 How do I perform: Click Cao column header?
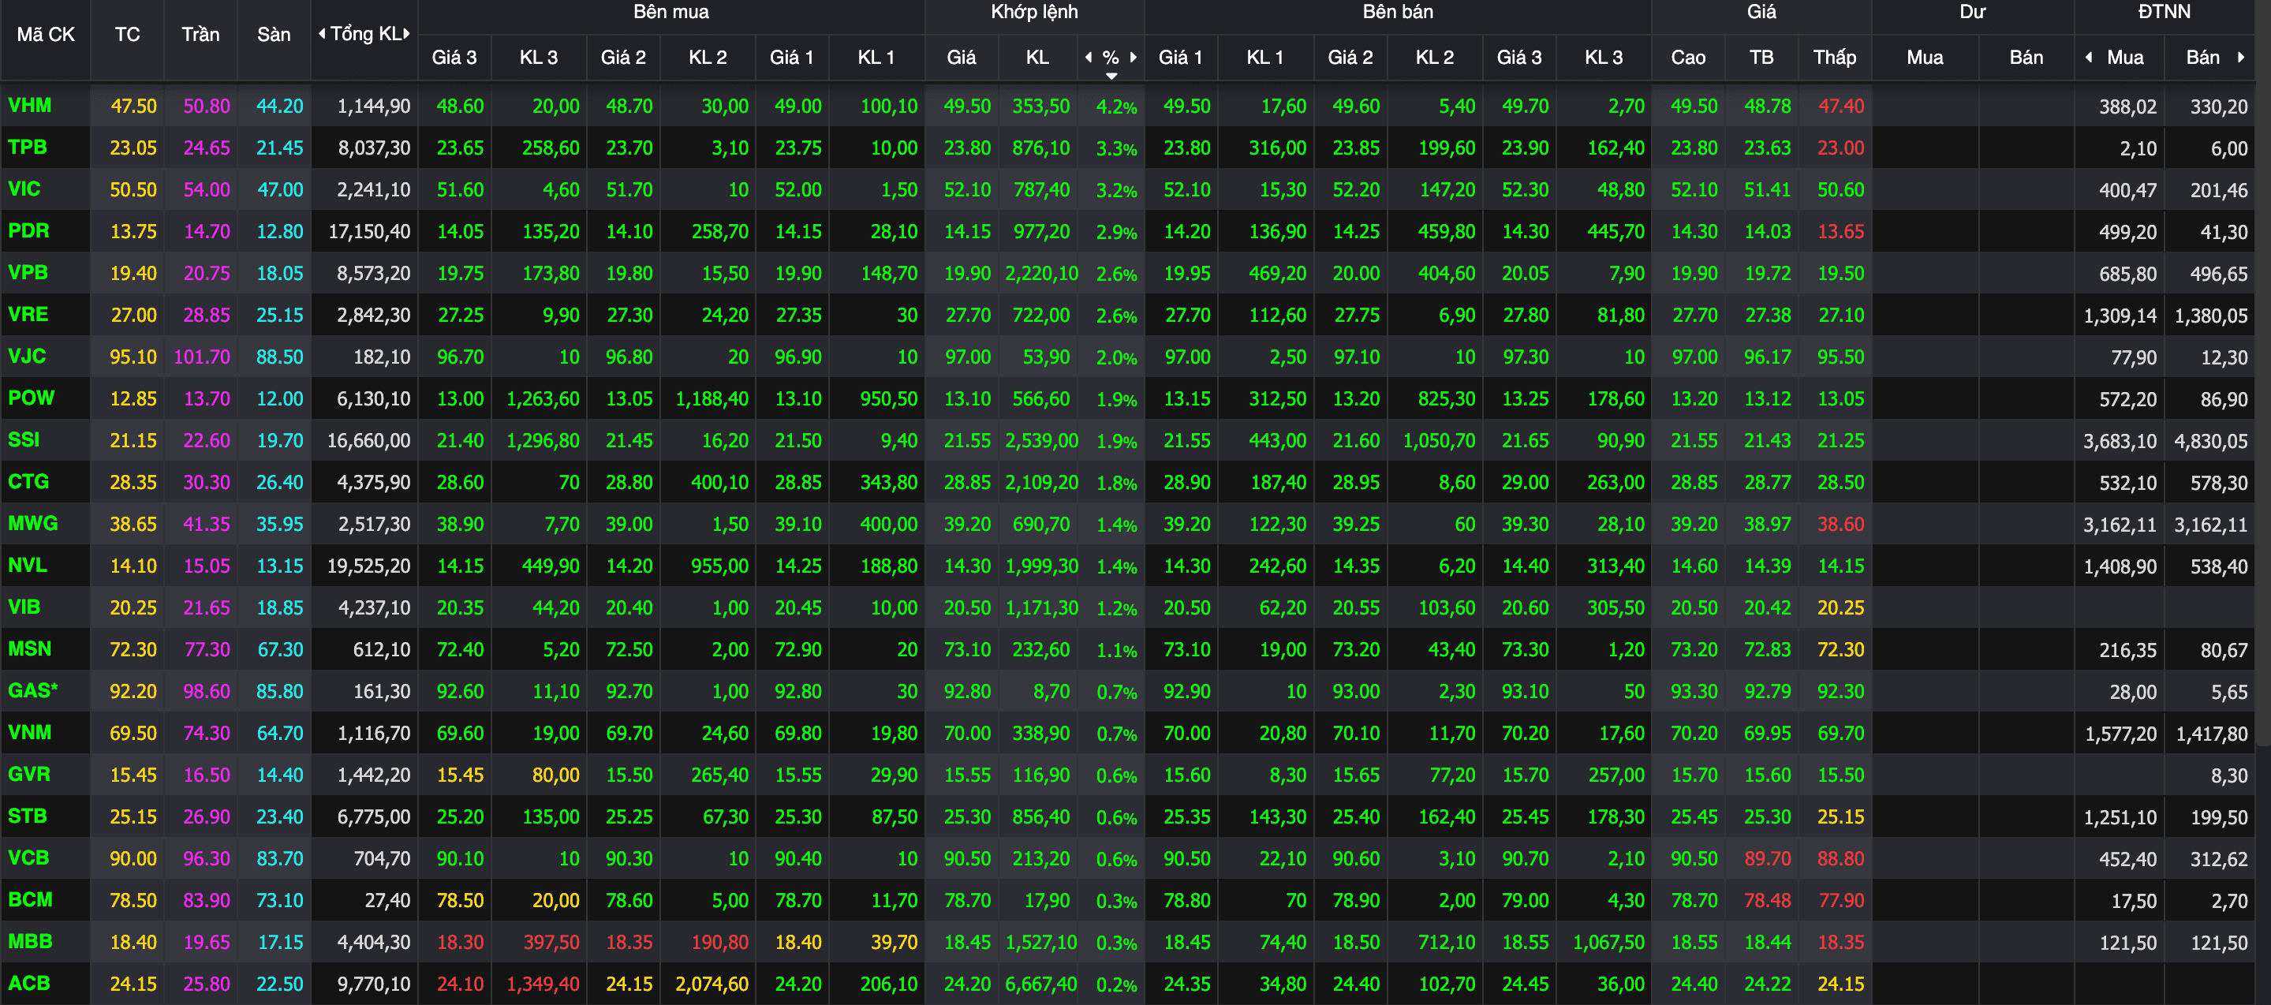pos(1687,58)
